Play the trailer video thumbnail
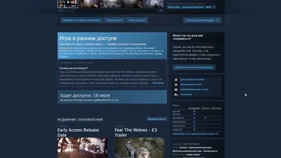 (x=68, y=4)
